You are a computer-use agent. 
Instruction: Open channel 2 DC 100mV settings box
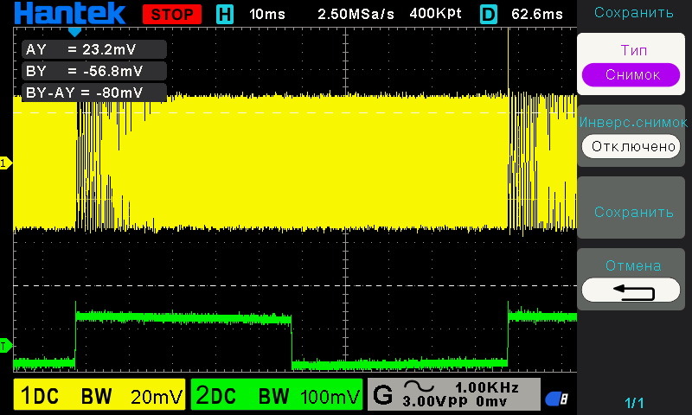tap(277, 394)
